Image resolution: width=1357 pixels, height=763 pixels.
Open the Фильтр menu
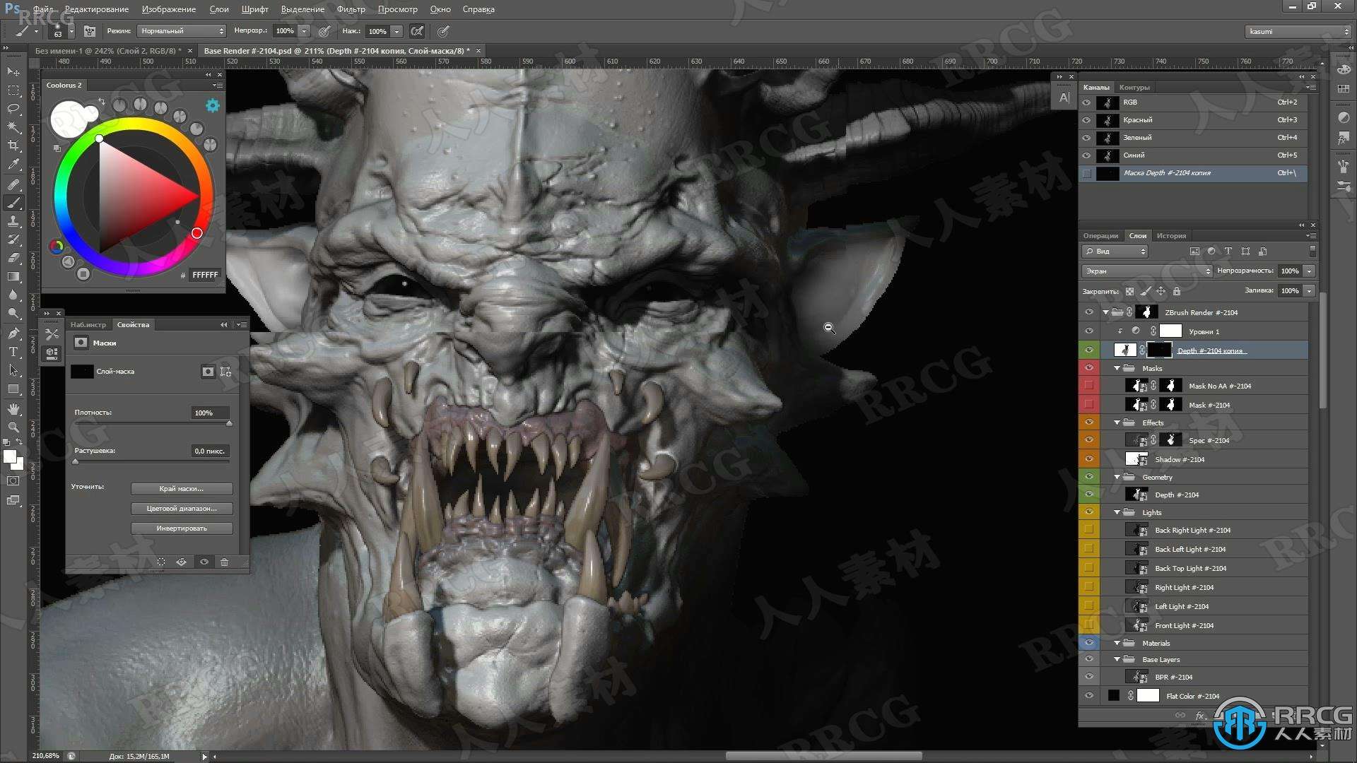pyautogui.click(x=351, y=9)
